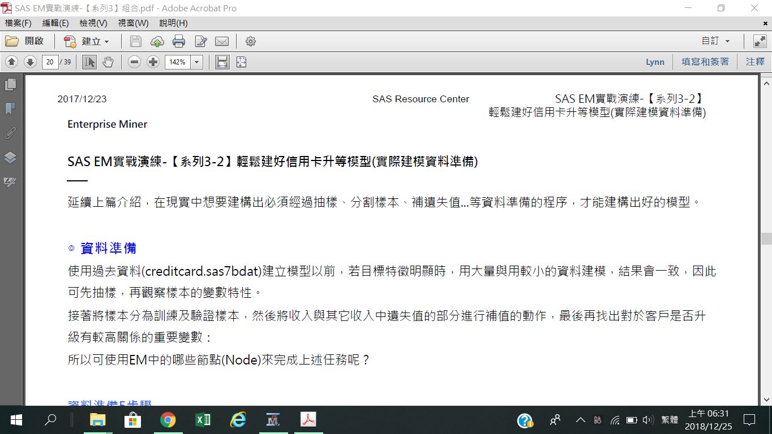Open the bookmarks panel icon
This screenshot has height=434, width=772.
click(x=10, y=108)
